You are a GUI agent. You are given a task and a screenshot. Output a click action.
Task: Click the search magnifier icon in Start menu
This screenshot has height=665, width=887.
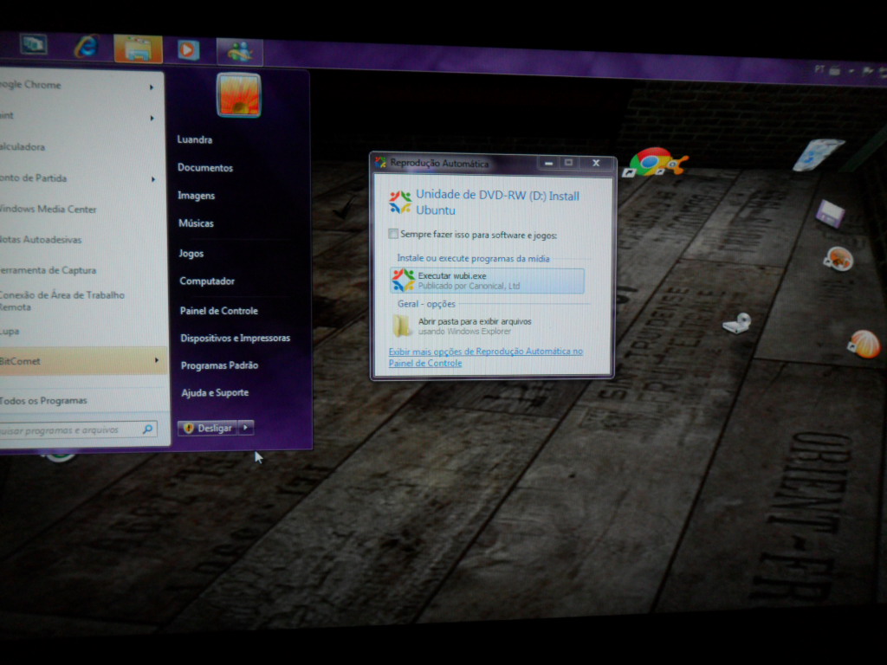147,429
